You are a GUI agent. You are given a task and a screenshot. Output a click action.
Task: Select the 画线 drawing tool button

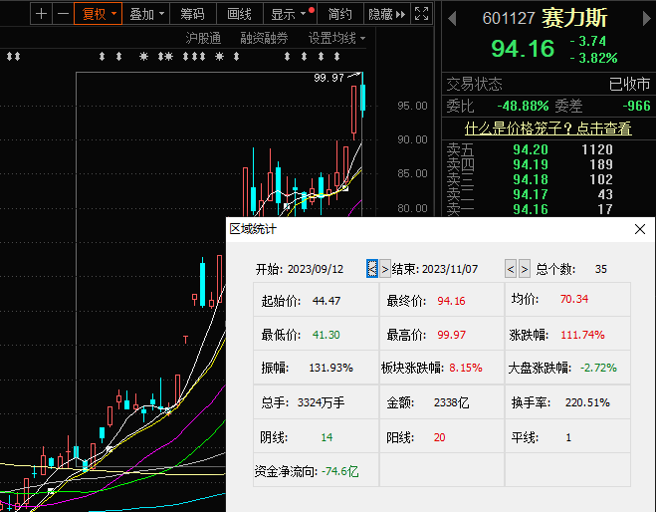(x=239, y=14)
